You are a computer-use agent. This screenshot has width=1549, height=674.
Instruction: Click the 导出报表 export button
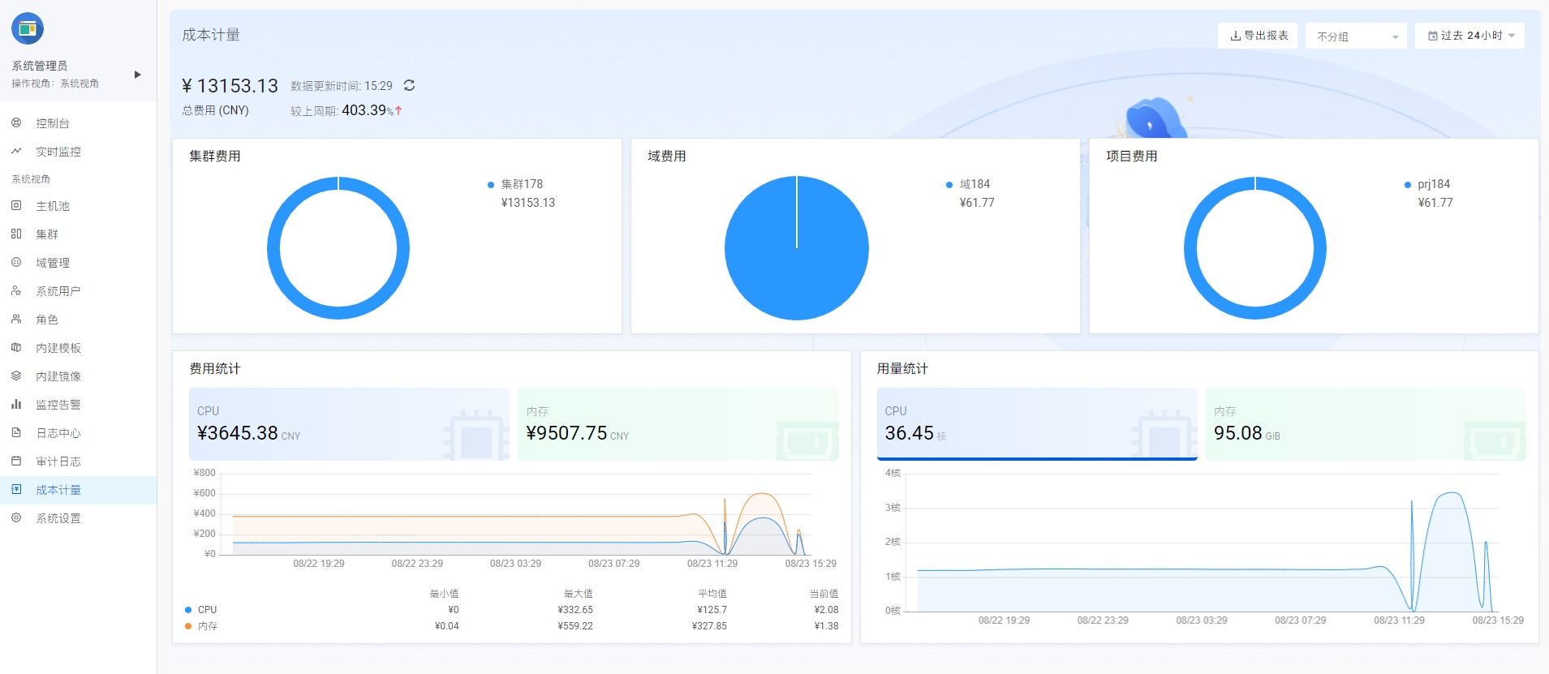1258,36
